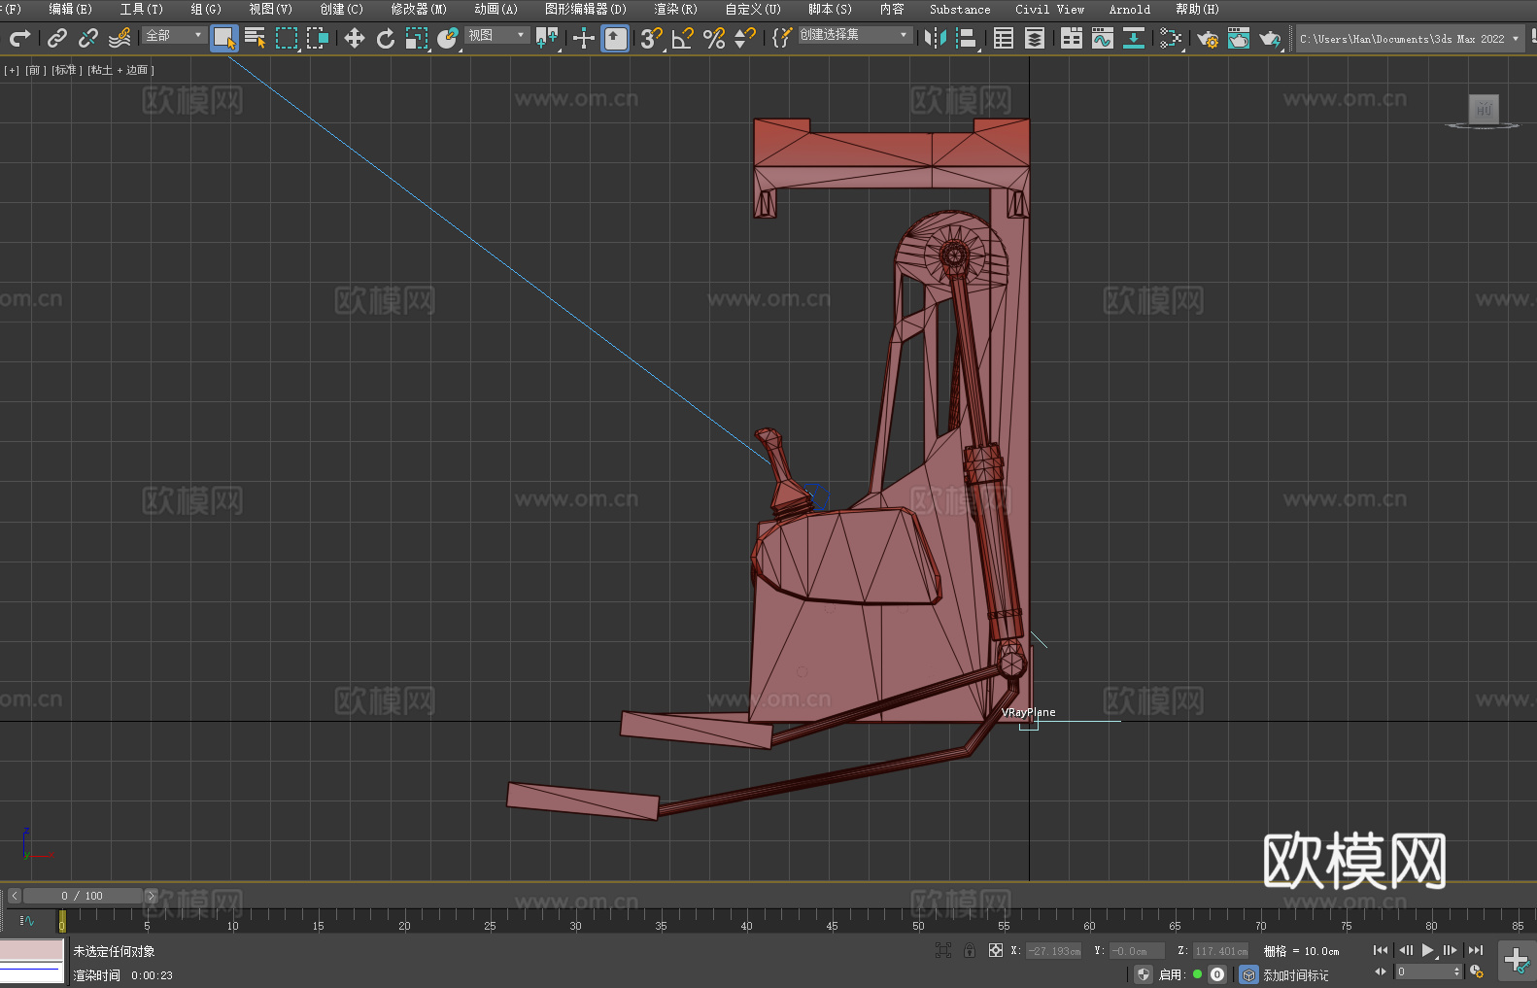Open 帮助(H) menu
1537x988 pixels.
(x=1197, y=9)
